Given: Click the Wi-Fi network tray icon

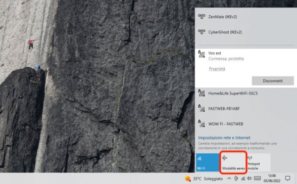Looking at the screenshot, I should click(x=243, y=179).
